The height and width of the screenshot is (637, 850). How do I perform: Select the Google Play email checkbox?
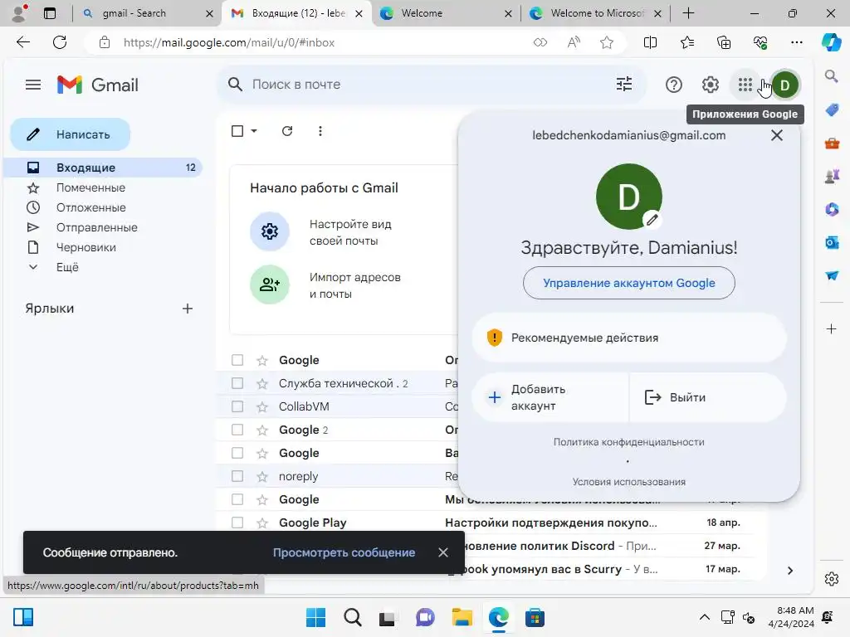[x=237, y=523]
